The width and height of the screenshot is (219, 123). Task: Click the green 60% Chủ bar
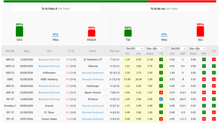coord(20,32)
